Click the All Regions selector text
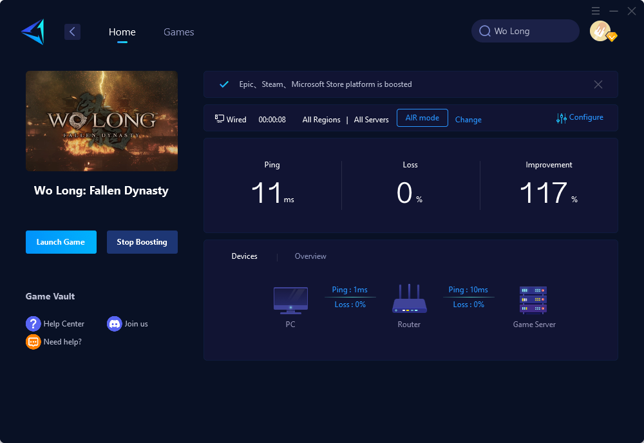Screen dimensions: 644x443 coord(321,120)
